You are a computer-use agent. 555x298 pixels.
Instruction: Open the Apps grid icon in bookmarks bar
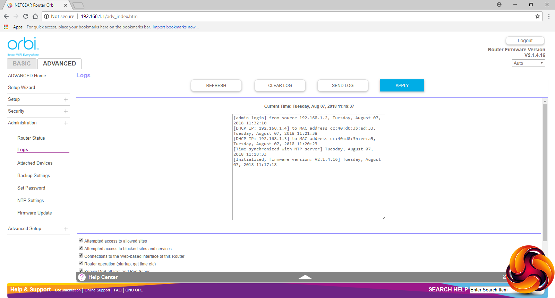[x=6, y=27]
